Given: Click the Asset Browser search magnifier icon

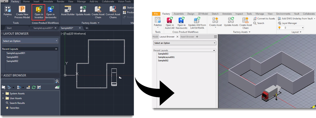Looking at the screenshot, I should click(x=57, y=81).
